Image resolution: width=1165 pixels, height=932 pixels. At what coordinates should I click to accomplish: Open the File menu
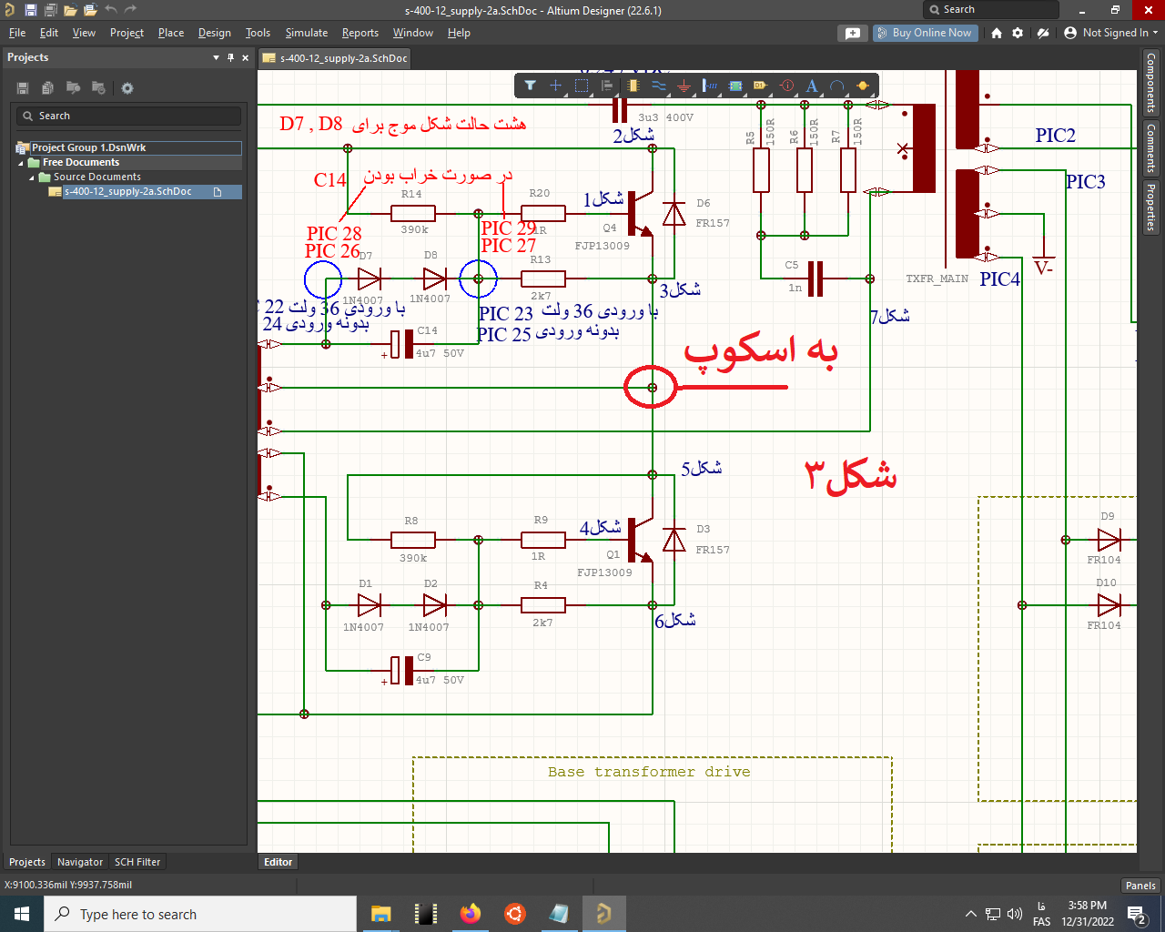pos(17,33)
